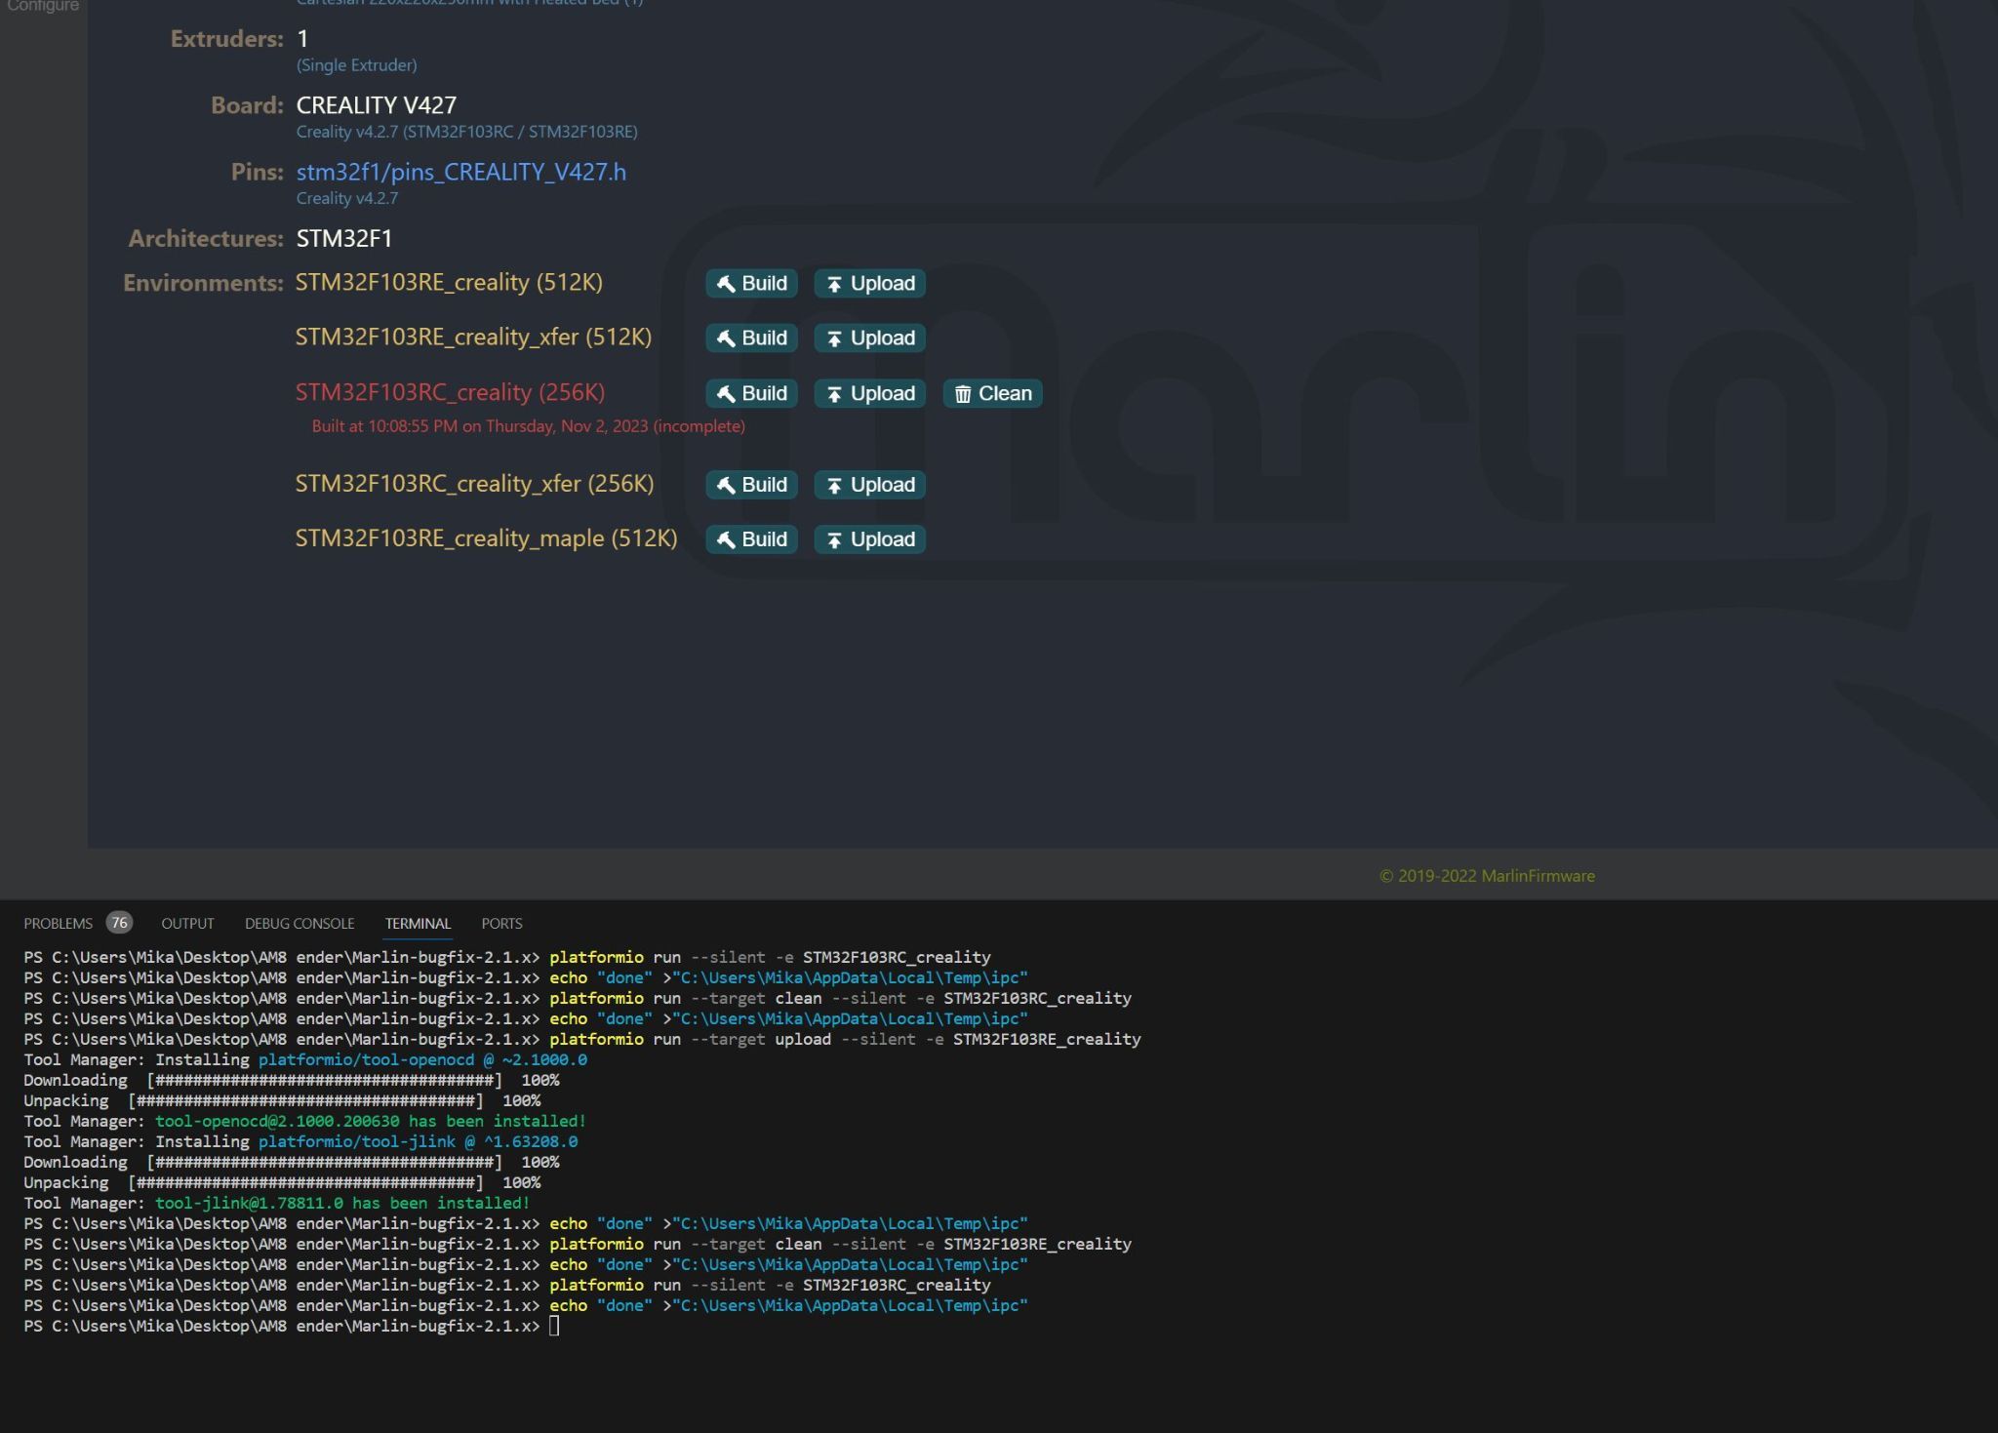Upload the STM32F103RE_creality_xfer environment

869,338
